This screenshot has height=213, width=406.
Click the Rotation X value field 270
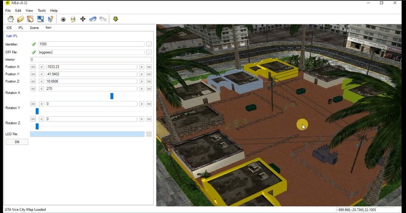click(x=91, y=89)
